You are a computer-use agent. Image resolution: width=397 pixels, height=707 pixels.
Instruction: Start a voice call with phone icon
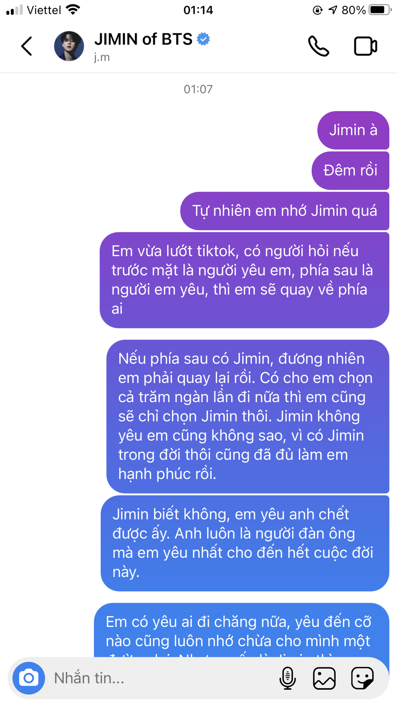(318, 46)
